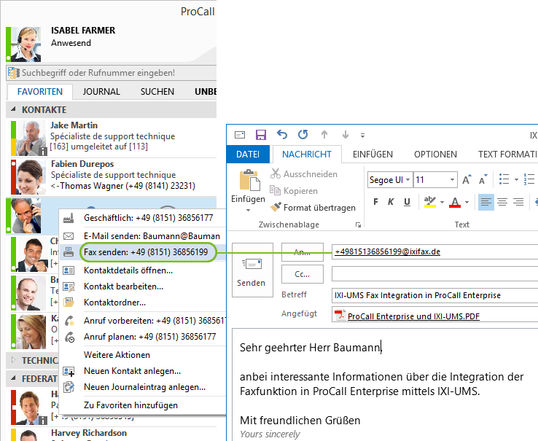
Task: Select Anruf vorbereiten menu item
Action: [x=142, y=321]
